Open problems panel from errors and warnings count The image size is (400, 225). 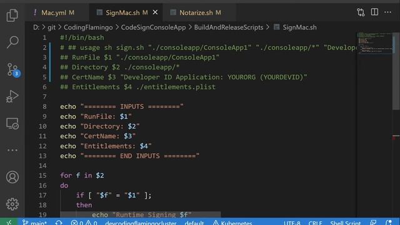tap(84, 222)
